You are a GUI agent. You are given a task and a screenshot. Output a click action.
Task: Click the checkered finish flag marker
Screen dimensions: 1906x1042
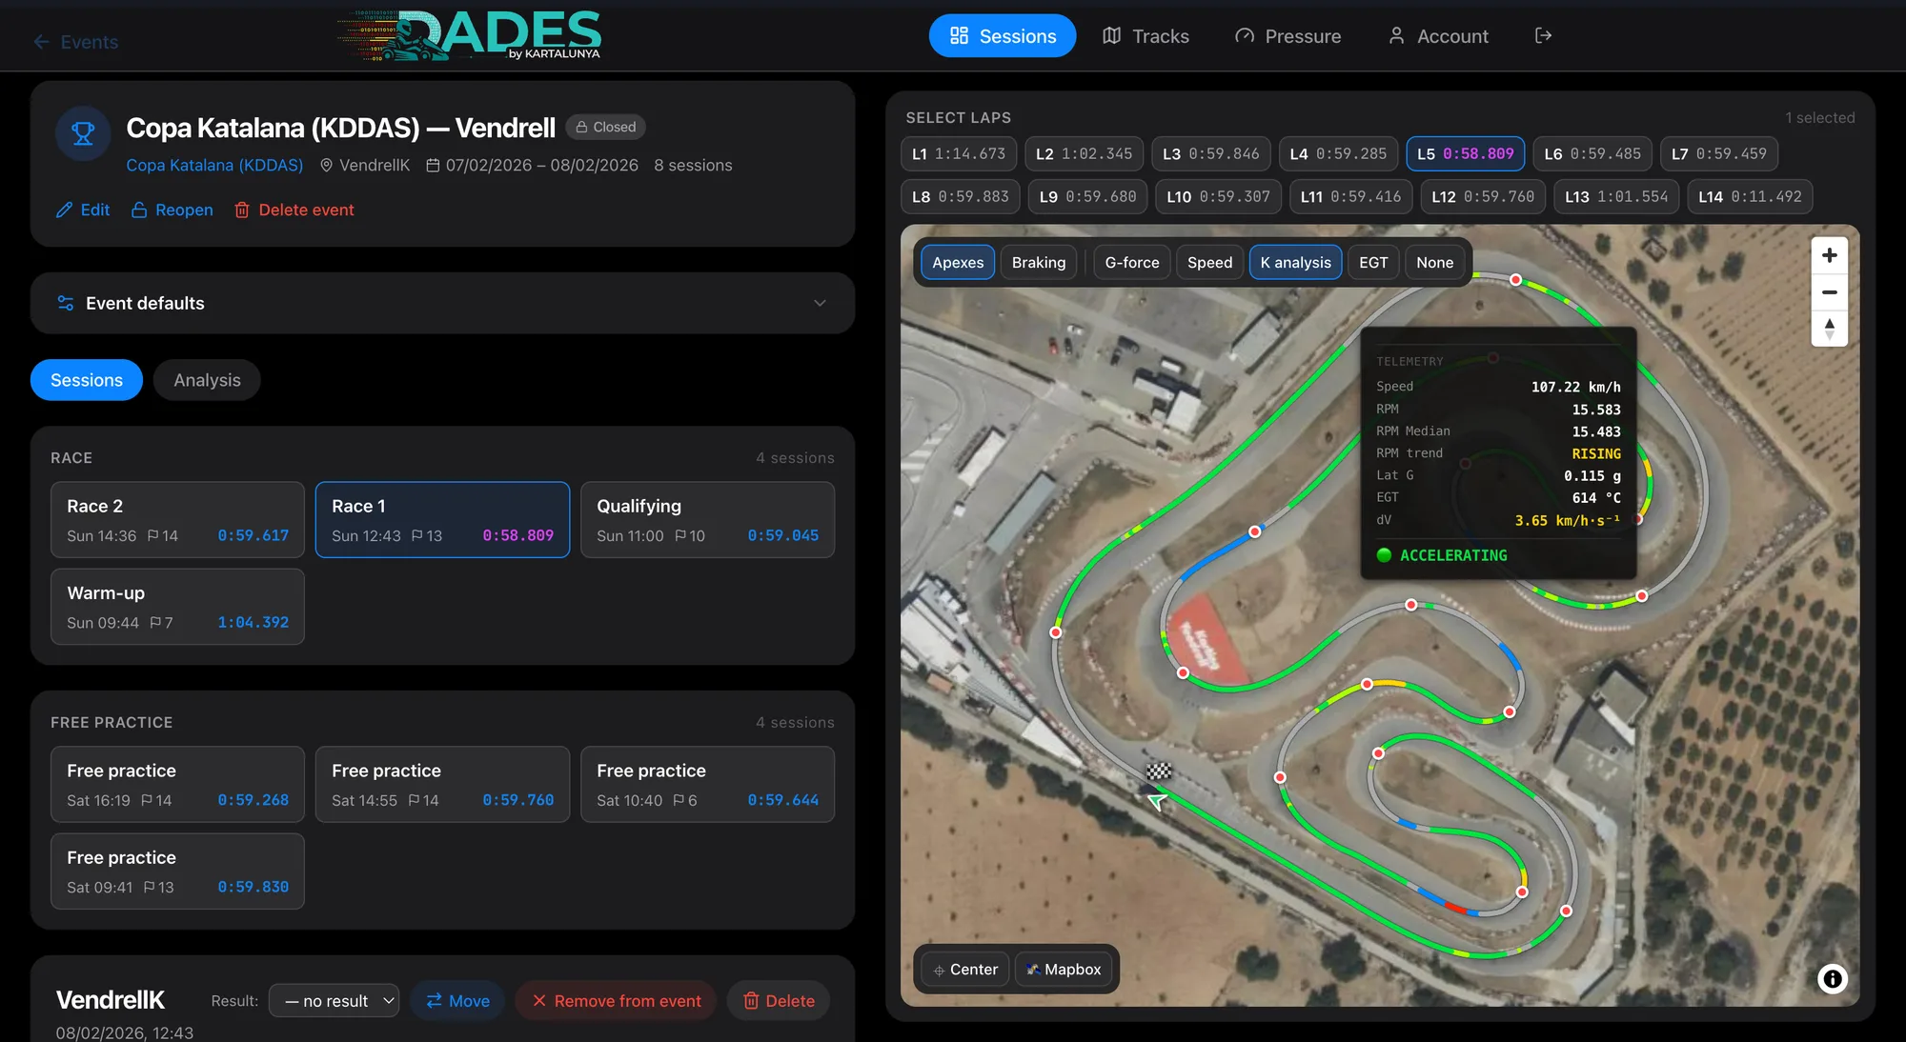click(1158, 771)
